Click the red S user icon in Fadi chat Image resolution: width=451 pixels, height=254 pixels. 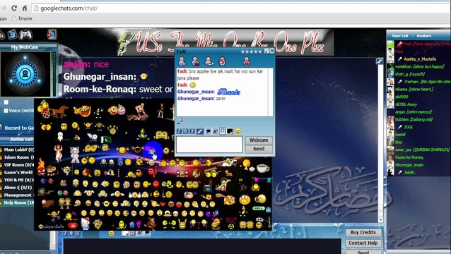point(223,61)
